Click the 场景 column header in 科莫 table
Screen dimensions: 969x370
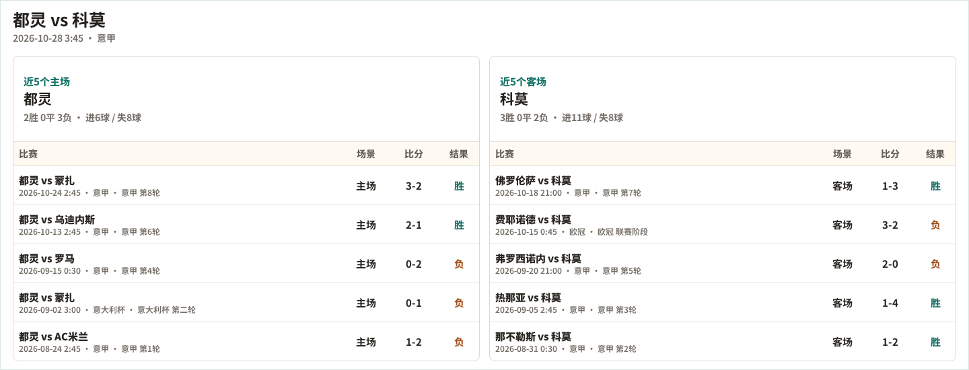tap(842, 154)
